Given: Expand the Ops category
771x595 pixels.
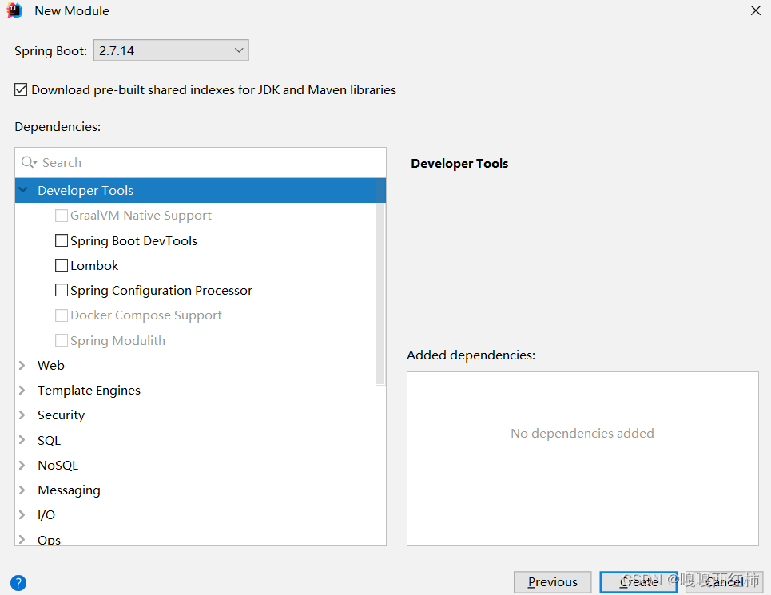Looking at the screenshot, I should pyautogui.click(x=22, y=539).
